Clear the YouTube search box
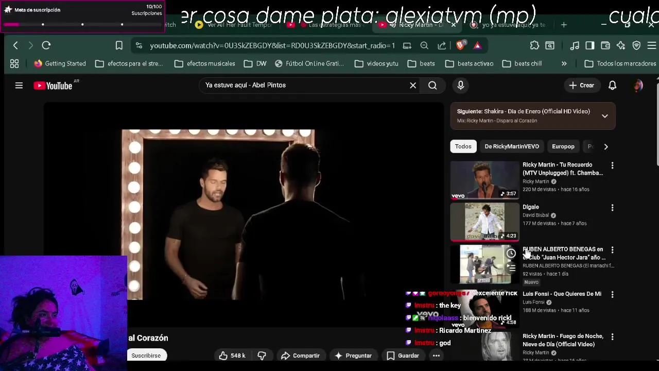659x371 pixels. tap(413, 85)
